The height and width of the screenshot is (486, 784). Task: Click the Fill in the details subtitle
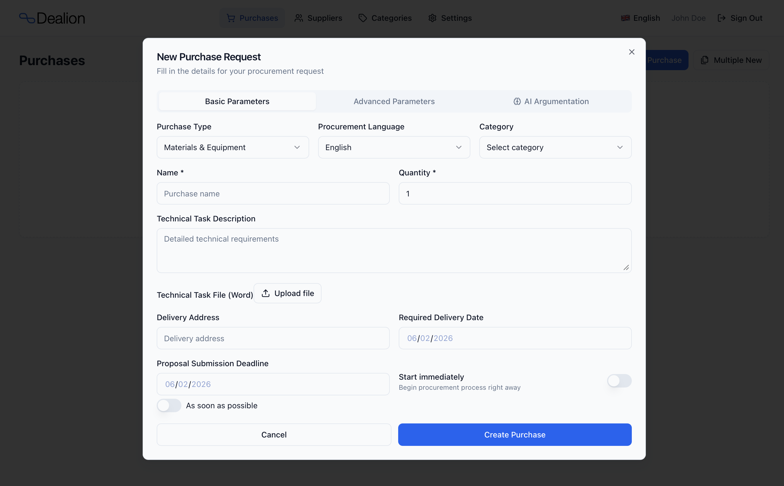[240, 71]
